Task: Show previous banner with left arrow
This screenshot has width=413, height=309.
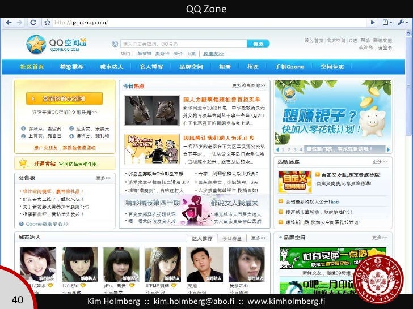Action: coord(277,149)
